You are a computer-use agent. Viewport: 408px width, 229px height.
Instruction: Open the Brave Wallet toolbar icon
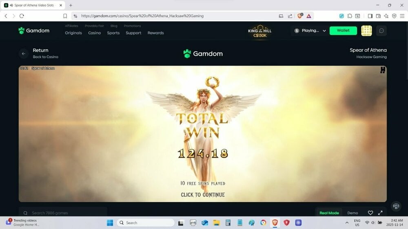pyautogui.click(x=378, y=16)
